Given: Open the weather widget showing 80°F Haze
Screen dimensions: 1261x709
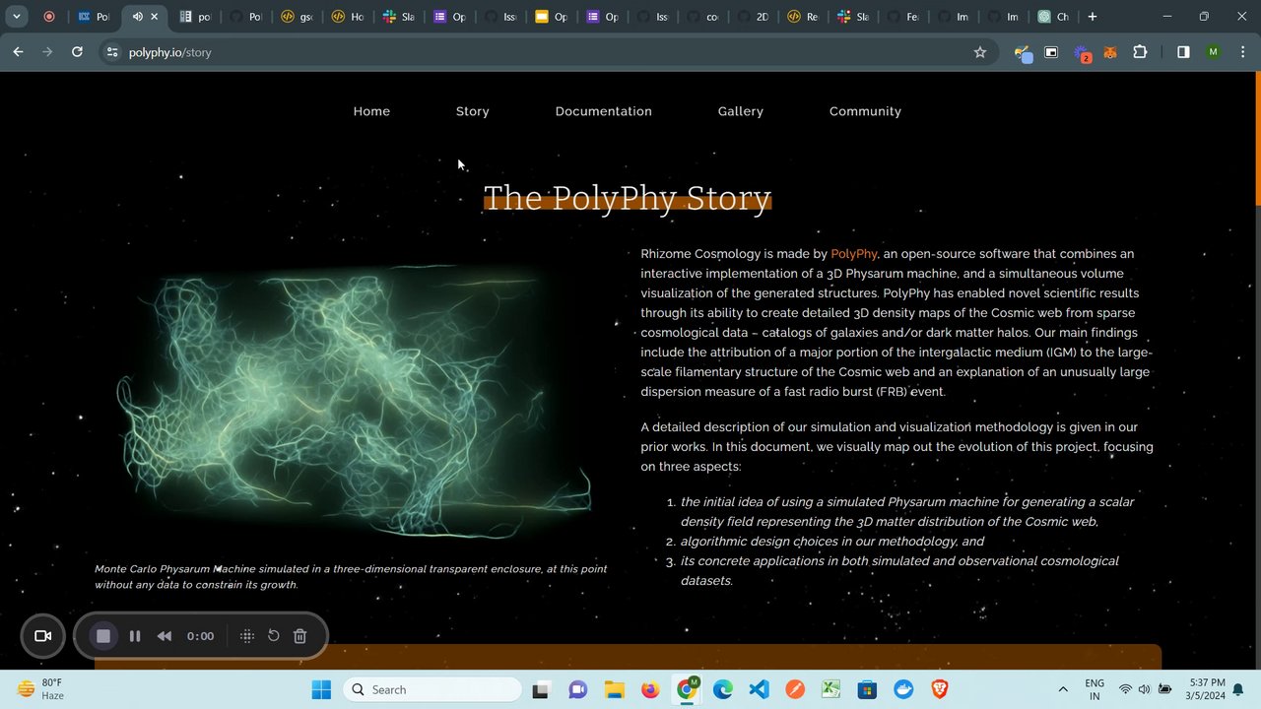Looking at the screenshot, I should 40,689.
